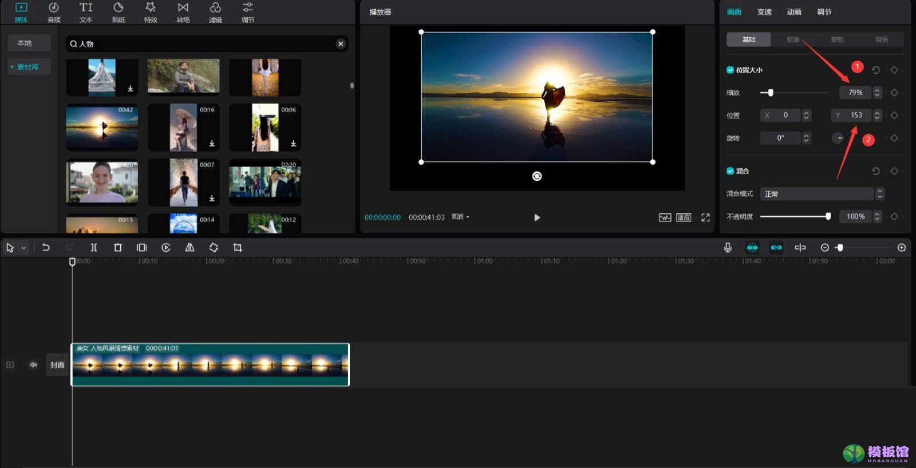Open the 文本 text tab
Screen dimensions: 916x468
coord(86,12)
